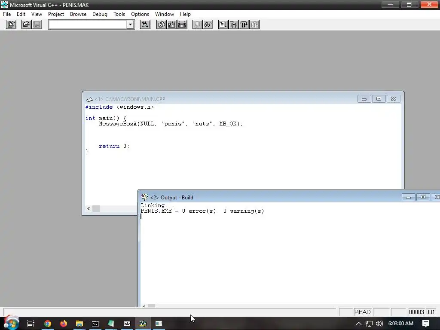
Task: Click the Find Next binoculars icon
Action: pyautogui.click(x=145, y=24)
